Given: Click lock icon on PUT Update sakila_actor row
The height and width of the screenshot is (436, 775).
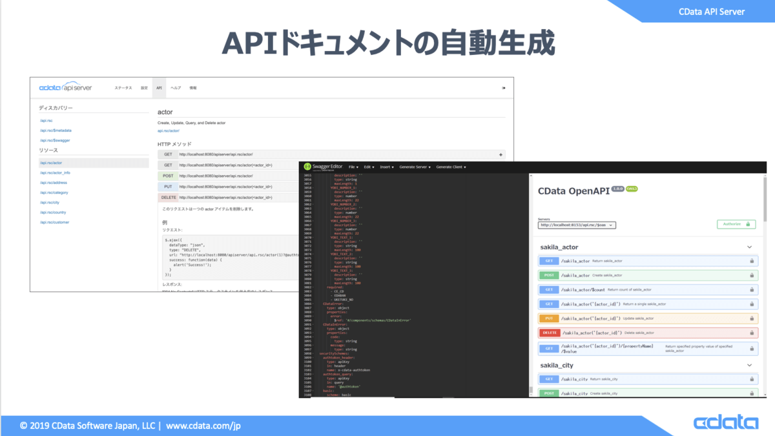Looking at the screenshot, I should (752, 318).
